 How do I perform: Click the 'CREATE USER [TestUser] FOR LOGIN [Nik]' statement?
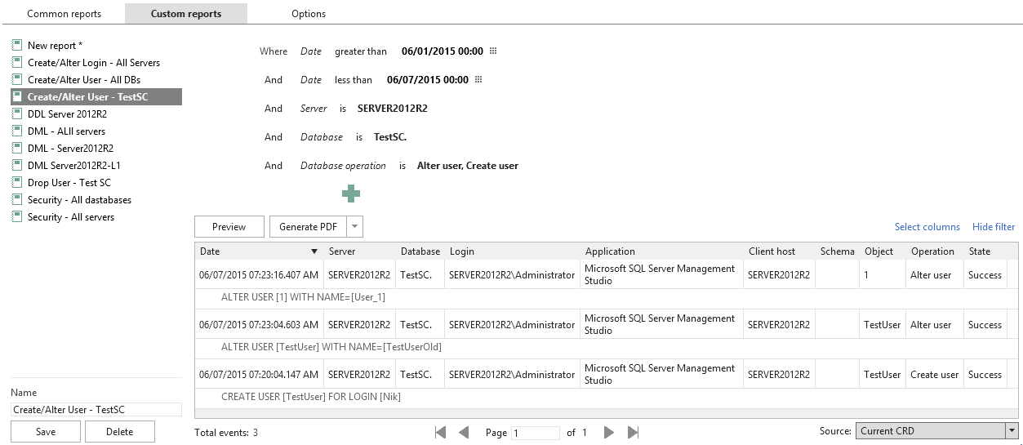311,397
